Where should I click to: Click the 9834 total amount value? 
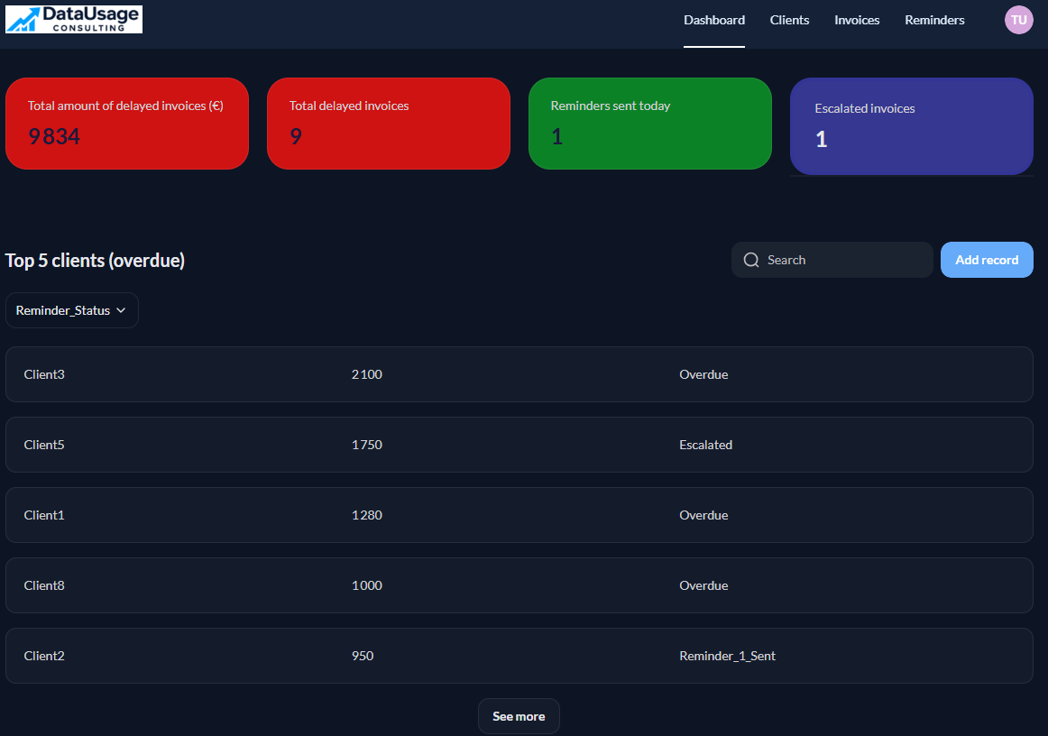pos(54,136)
